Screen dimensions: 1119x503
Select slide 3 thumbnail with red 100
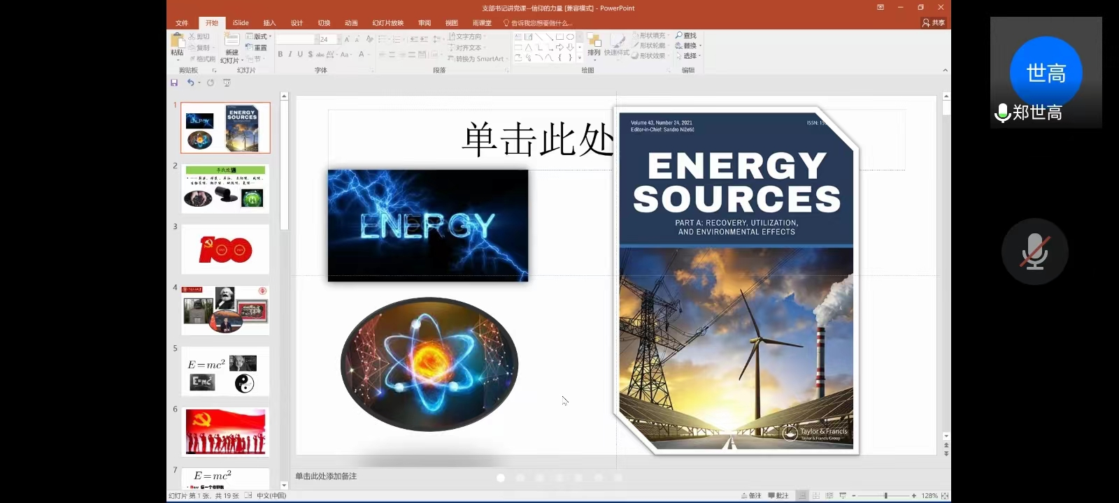225,249
